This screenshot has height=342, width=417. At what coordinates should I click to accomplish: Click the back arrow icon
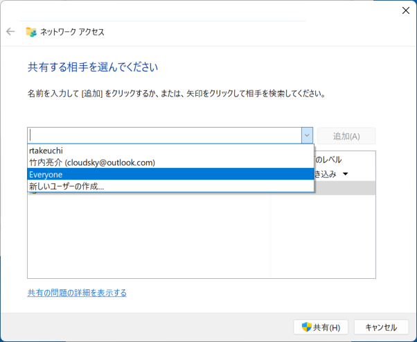10,32
